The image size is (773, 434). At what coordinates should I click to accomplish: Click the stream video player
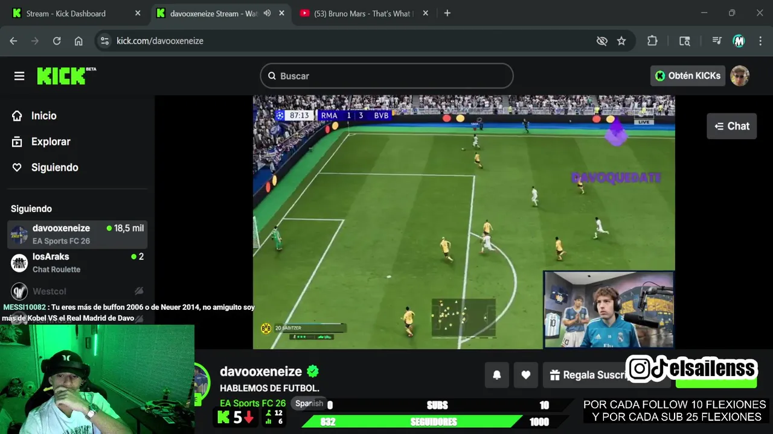coord(464,222)
